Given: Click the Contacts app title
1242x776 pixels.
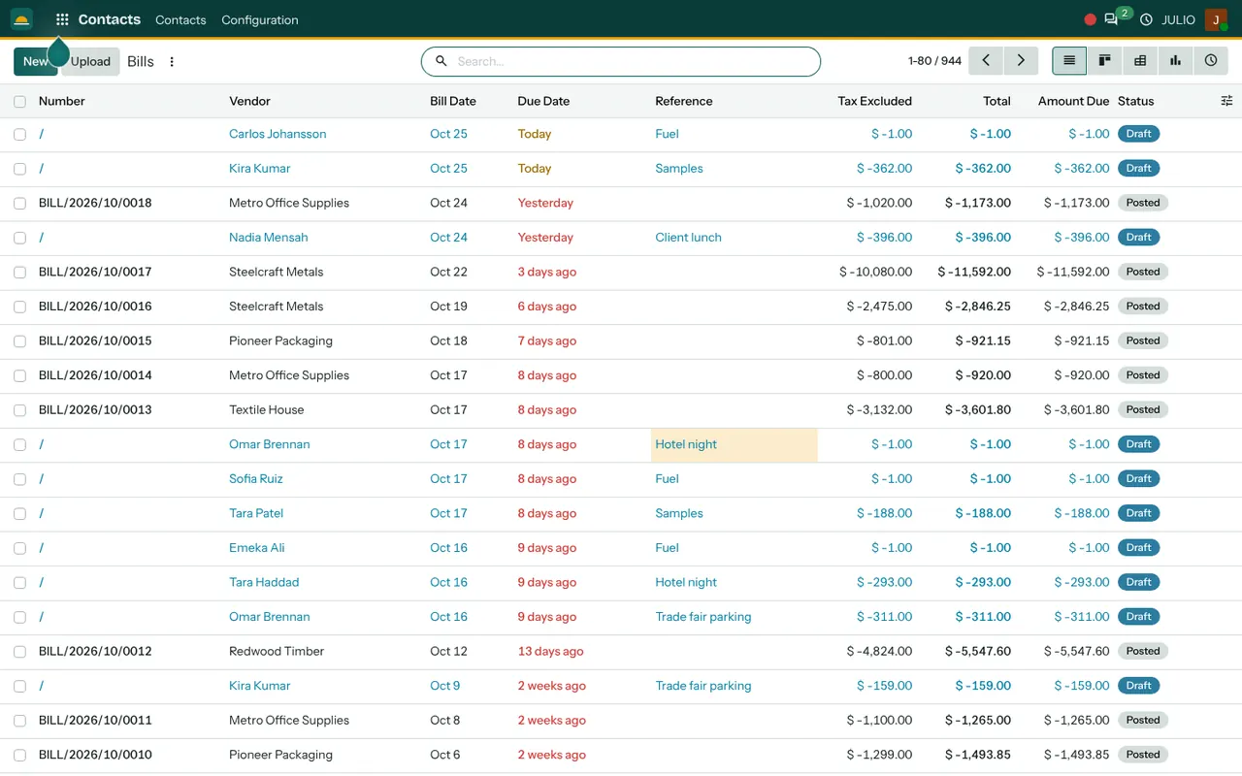Looking at the screenshot, I should (x=110, y=19).
